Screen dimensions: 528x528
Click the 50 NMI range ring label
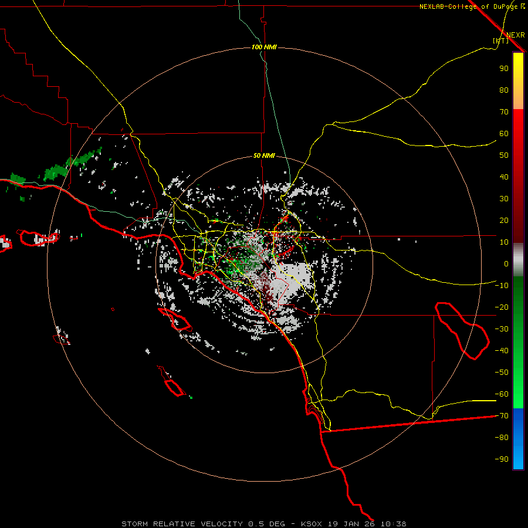click(264, 155)
